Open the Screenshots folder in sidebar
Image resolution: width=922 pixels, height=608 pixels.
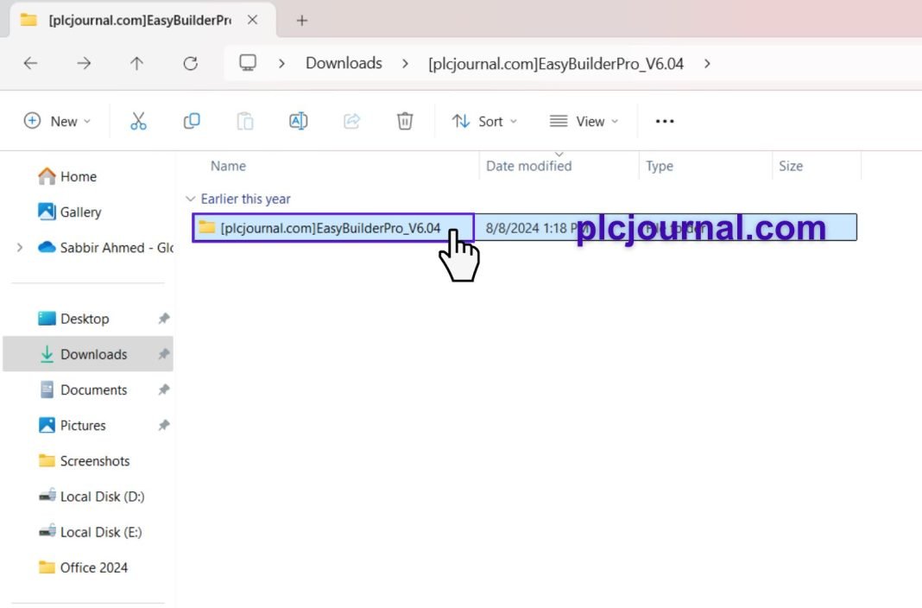pos(94,460)
